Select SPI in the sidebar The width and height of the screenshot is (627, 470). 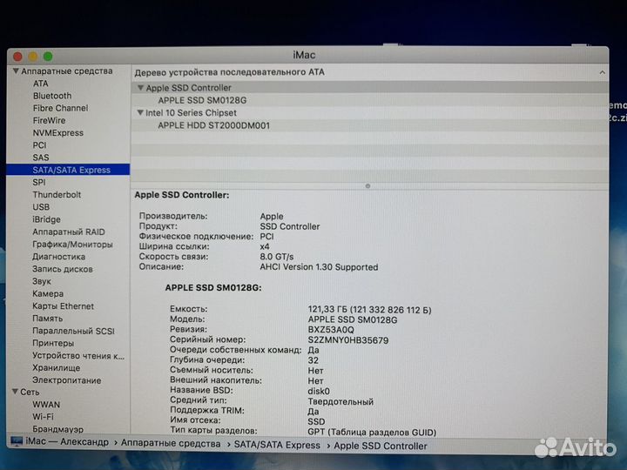39,182
